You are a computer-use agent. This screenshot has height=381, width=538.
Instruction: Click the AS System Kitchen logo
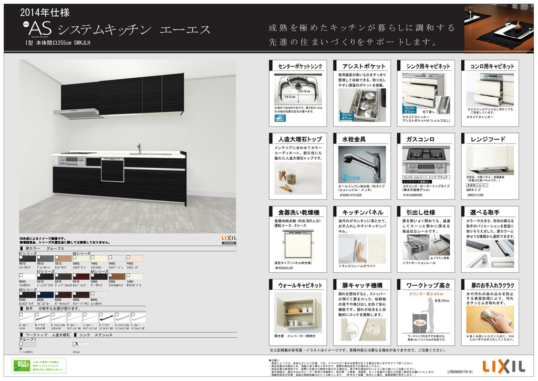point(37,29)
